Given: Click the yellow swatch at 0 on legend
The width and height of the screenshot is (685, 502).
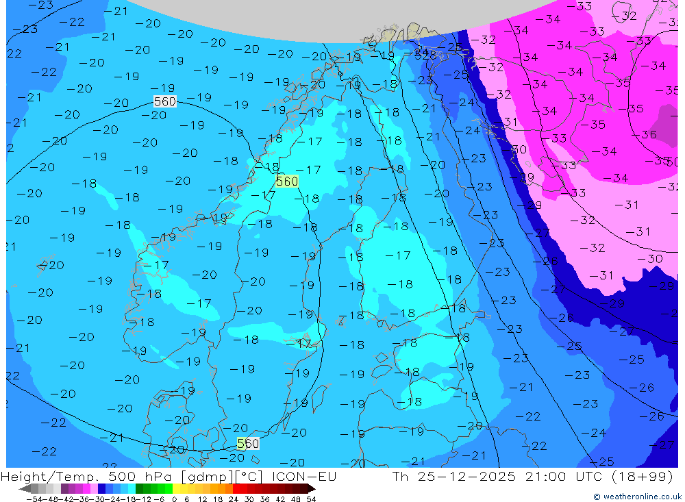Looking at the screenshot, I should click(x=177, y=488).
